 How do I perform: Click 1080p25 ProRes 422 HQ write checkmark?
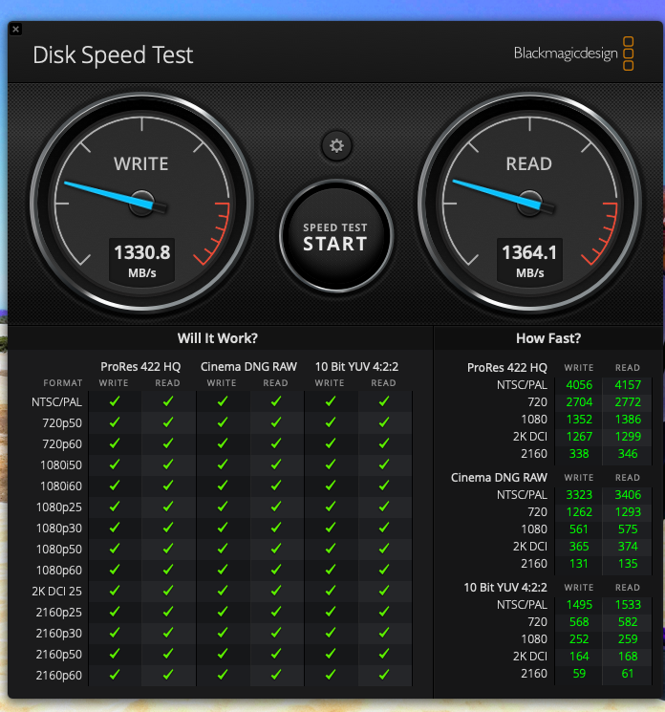pyautogui.click(x=115, y=507)
